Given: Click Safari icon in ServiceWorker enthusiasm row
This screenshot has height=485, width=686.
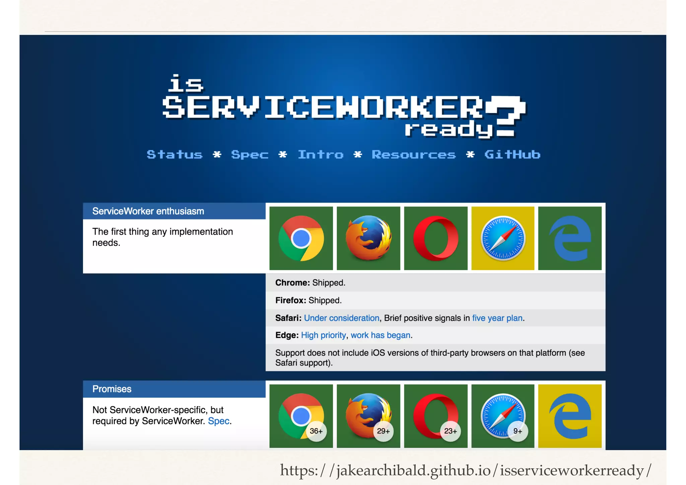Looking at the screenshot, I should click(x=503, y=238).
